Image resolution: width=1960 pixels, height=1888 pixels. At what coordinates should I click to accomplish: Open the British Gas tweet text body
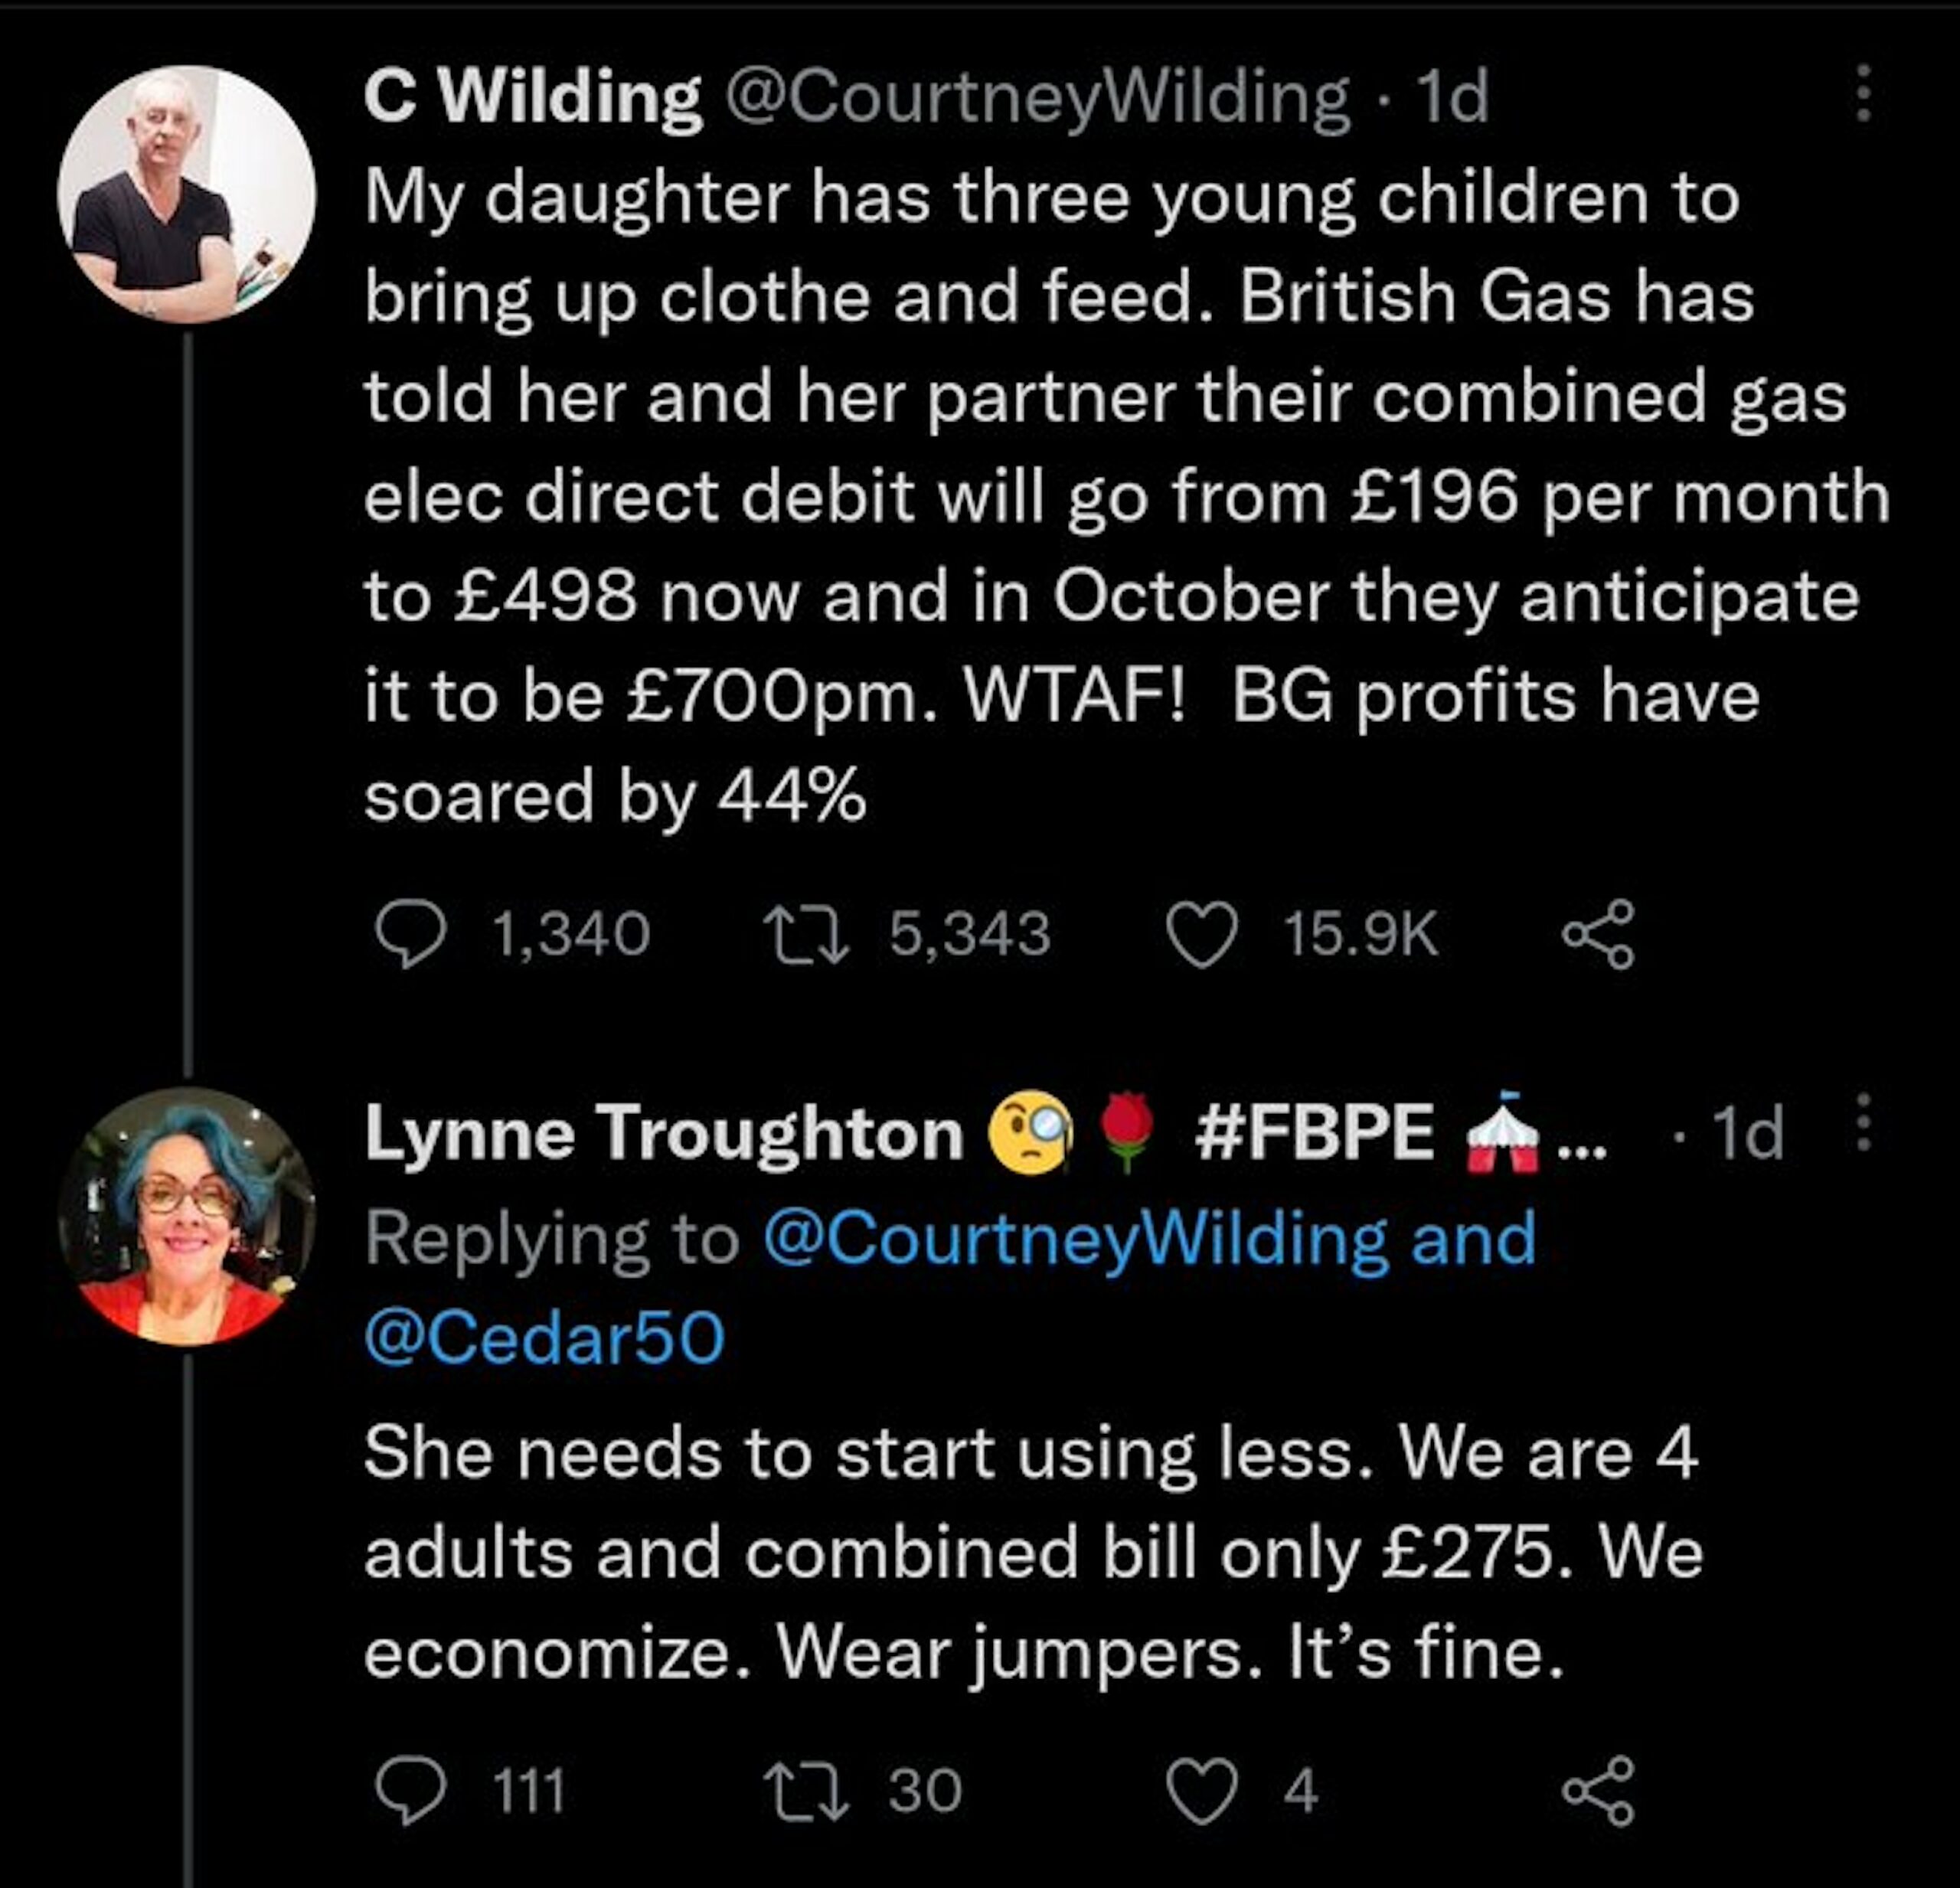[x=1100, y=496]
